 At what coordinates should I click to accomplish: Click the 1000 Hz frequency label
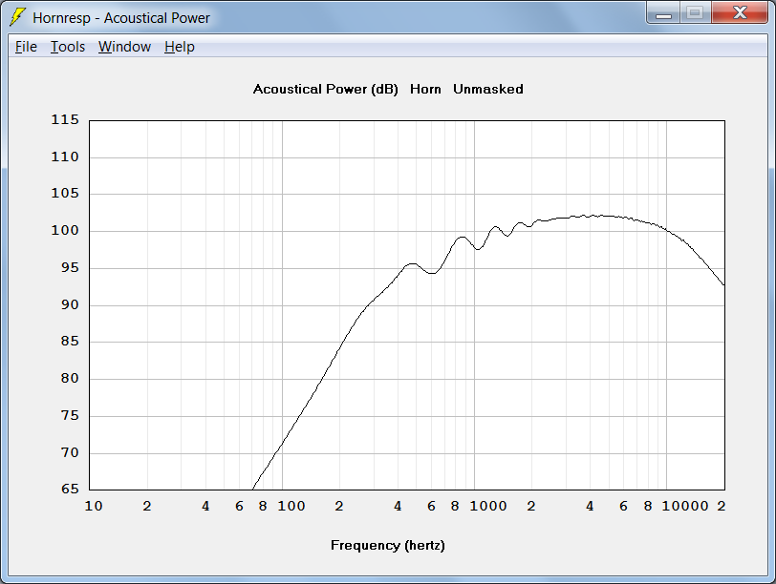click(488, 507)
